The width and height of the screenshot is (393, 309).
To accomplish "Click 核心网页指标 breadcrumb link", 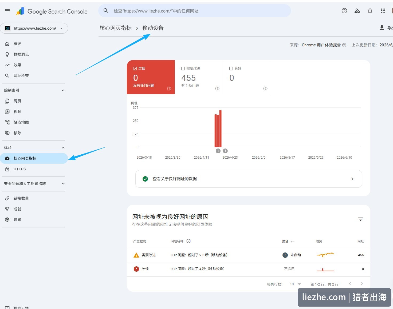I will (x=116, y=28).
